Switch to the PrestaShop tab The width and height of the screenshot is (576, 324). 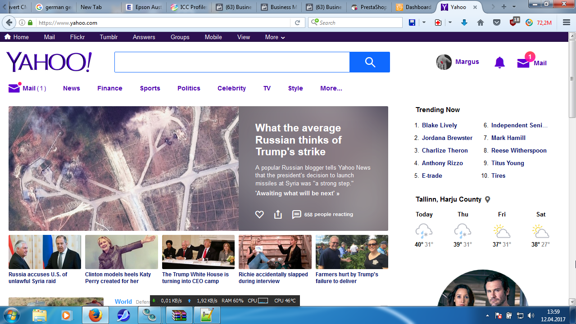(369, 7)
